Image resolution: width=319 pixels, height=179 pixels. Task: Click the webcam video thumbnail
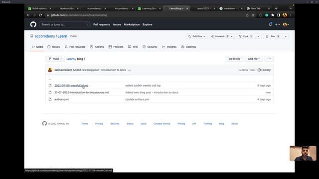click(x=303, y=153)
